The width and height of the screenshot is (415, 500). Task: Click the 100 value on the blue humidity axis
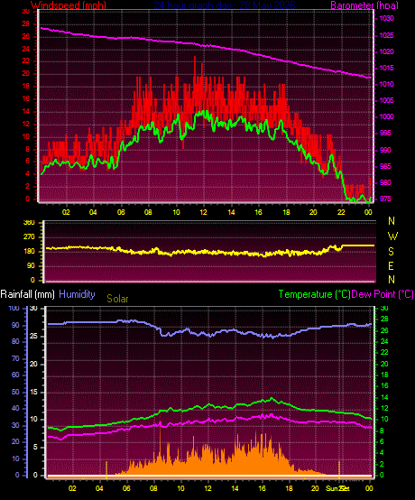pyautogui.click(x=14, y=308)
